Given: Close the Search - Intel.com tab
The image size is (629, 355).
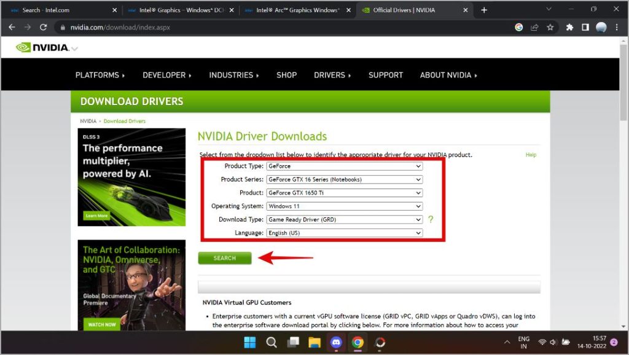Looking at the screenshot, I should click(x=114, y=10).
